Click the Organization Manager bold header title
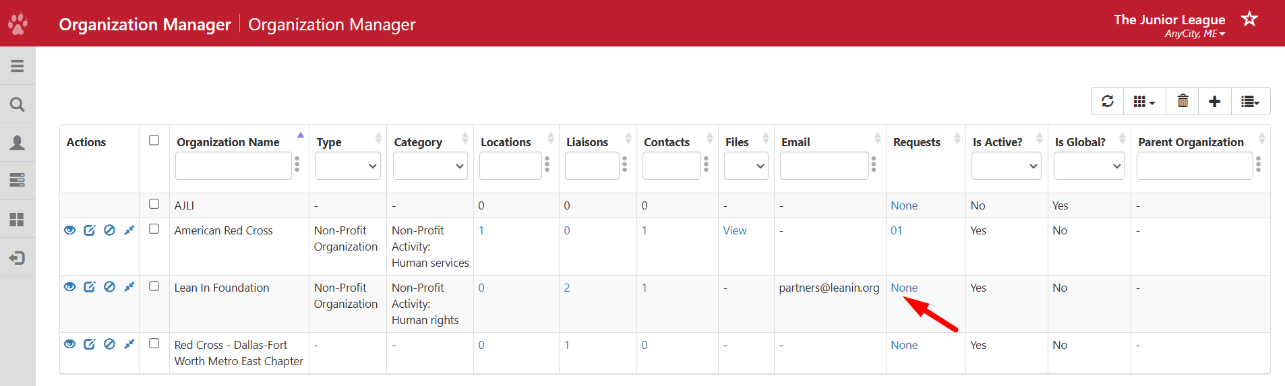Viewport: 1285px width, 386px height. tap(145, 24)
